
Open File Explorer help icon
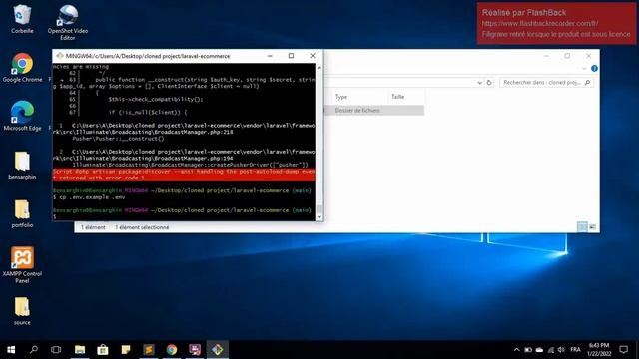[x=594, y=69]
